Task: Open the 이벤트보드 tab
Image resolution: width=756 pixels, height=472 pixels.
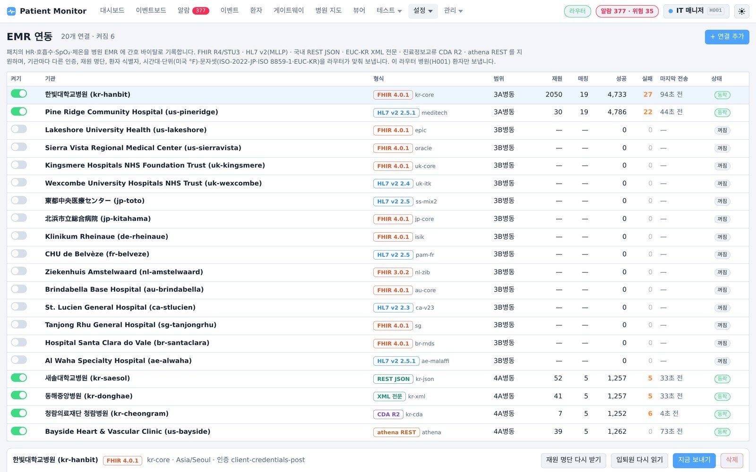Action: coord(151,11)
